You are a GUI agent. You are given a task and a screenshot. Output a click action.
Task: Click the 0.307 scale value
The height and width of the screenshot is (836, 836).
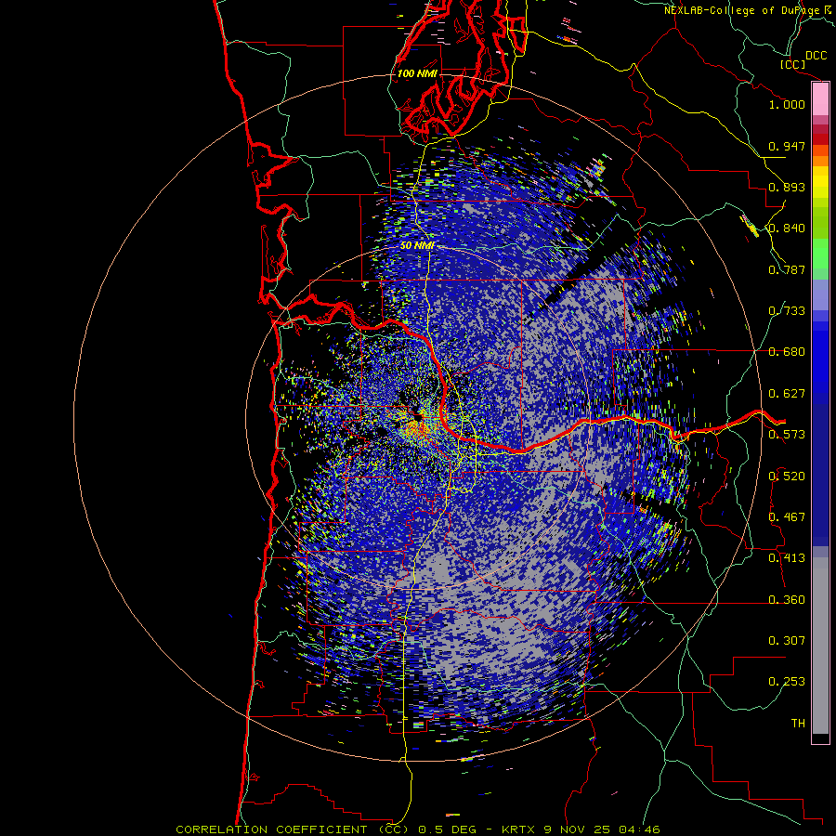[x=787, y=641]
